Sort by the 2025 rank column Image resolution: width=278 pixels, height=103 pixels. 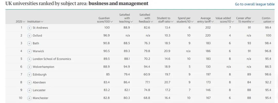[20, 22]
